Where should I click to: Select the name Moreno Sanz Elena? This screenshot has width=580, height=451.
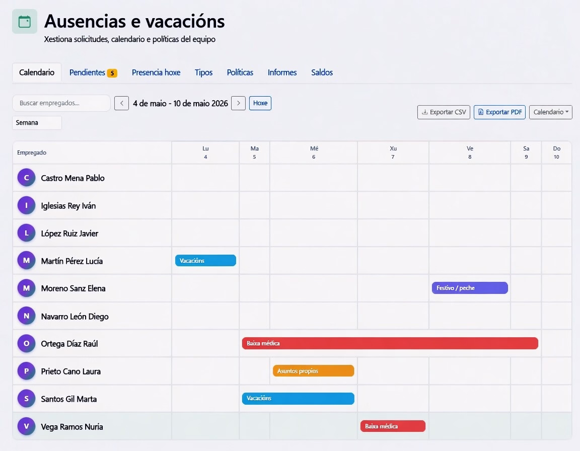[73, 288]
